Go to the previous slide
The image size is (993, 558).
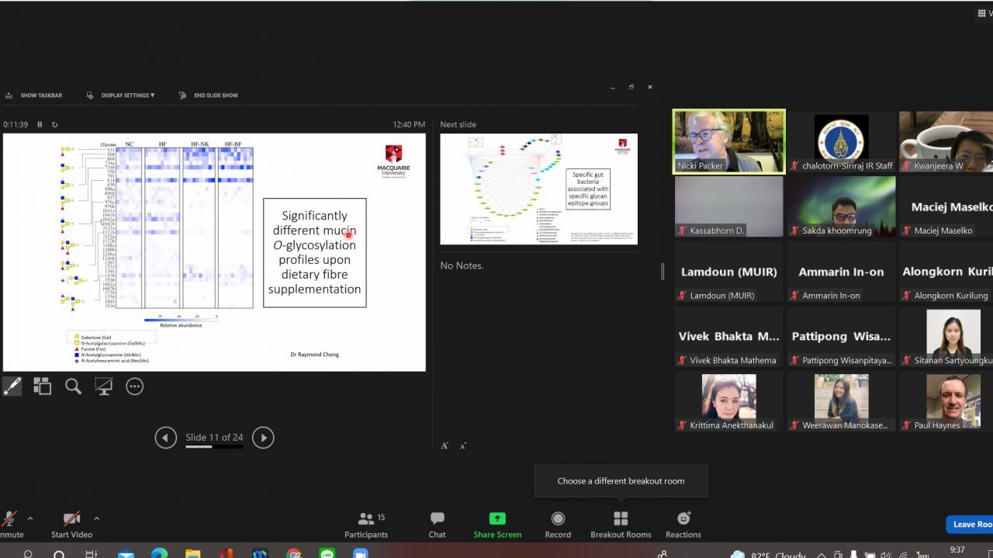(165, 438)
